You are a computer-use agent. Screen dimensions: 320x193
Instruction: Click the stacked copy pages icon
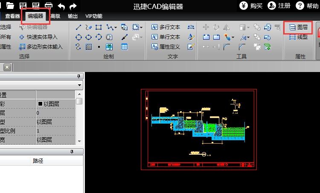pyautogui.click(x=109, y=37)
